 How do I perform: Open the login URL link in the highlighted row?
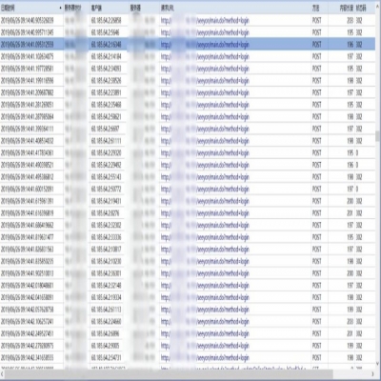click(x=205, y=45)
